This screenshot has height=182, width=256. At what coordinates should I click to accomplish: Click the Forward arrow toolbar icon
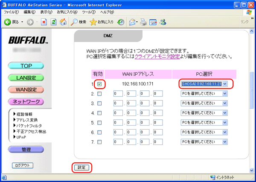pyautogui.click(x=30, y=22)
